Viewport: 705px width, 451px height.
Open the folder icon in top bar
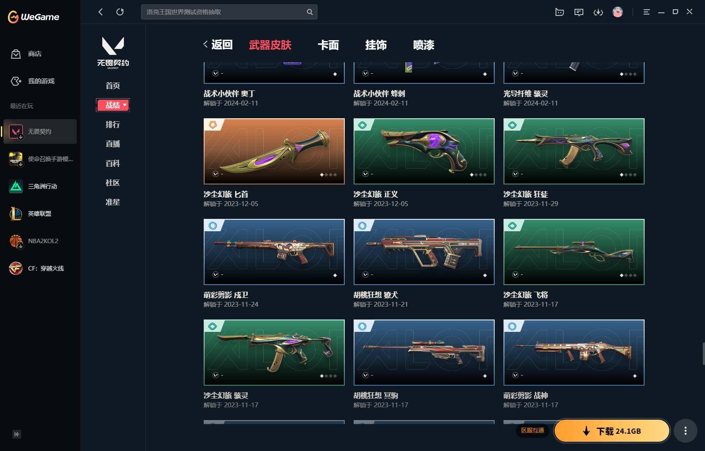[x=560, y=12]
